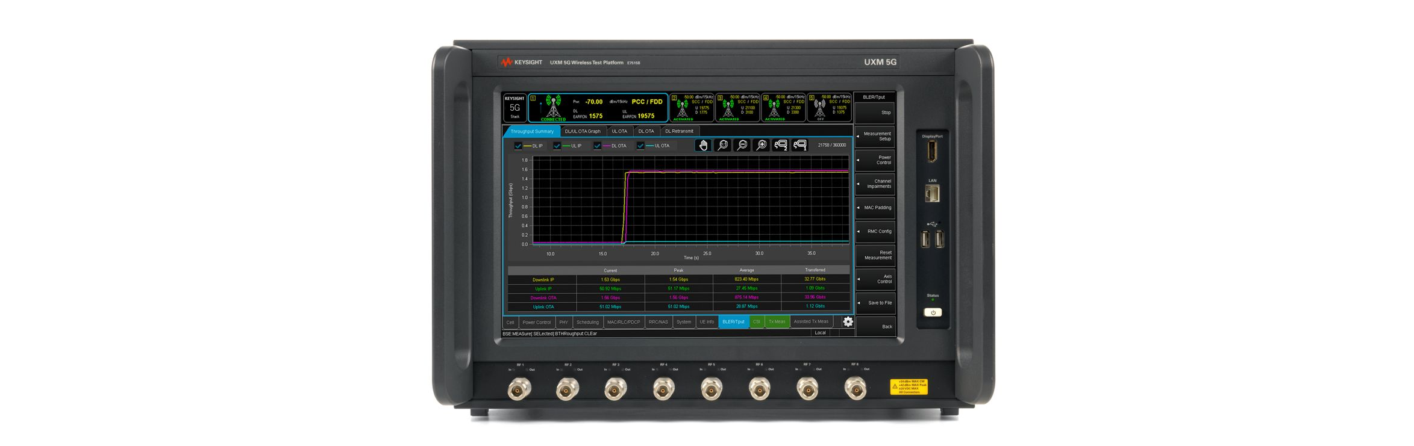Click the 21758 / 360000 sample counter
The height and width of the screenshot is (446, 1414).
pos(831,145)
